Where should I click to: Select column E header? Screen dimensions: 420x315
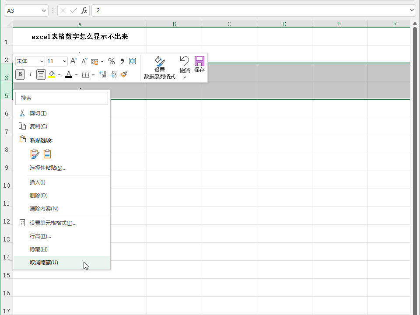339,24
